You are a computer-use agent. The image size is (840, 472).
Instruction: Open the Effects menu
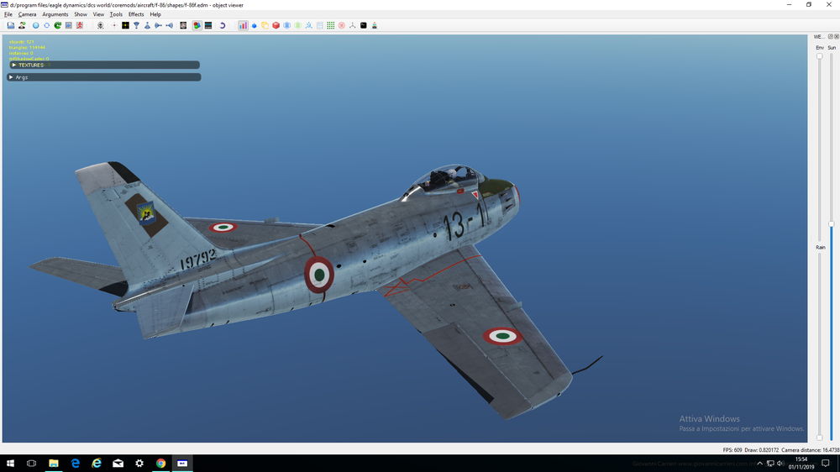point(136,14)
